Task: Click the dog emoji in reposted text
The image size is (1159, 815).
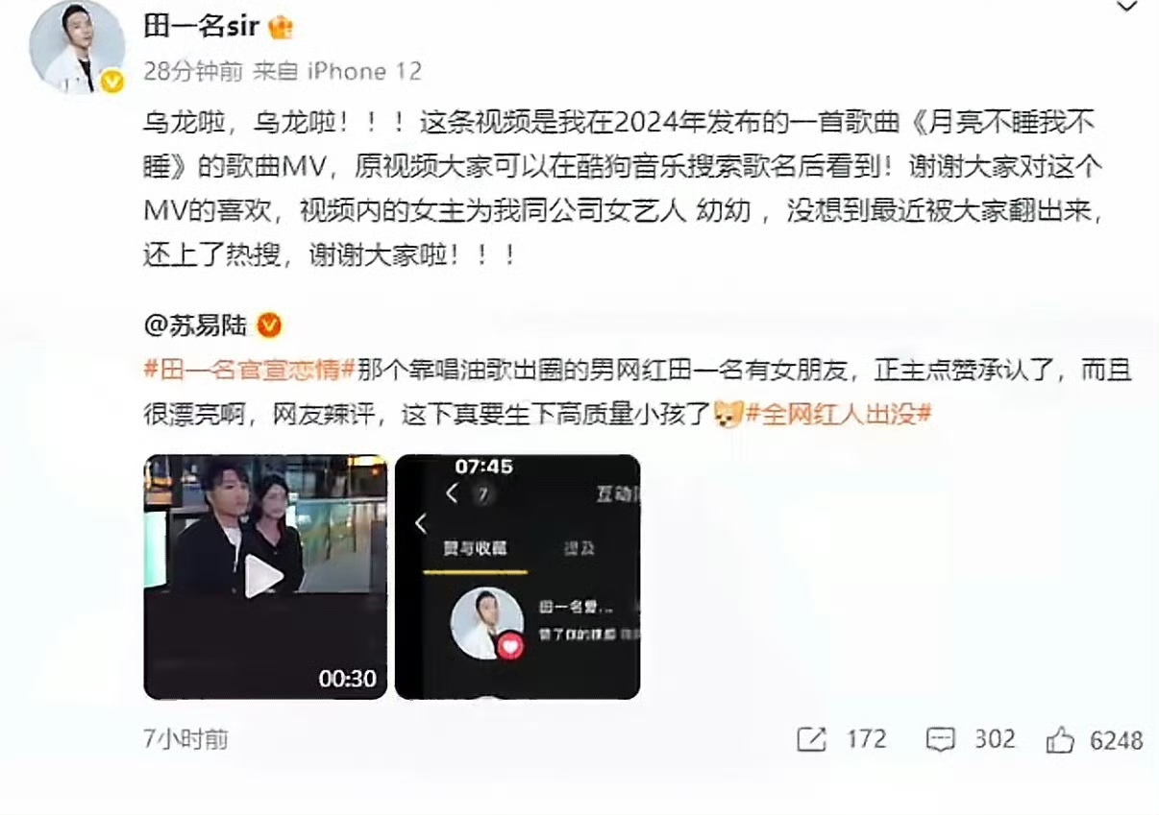Action: pyautogui.click(x=729, y=415)
